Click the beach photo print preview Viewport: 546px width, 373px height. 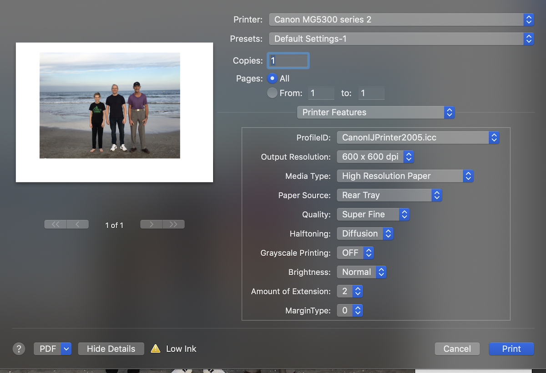point(110,106)
